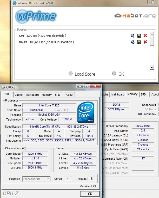Open the SPD tab in front CPU-Z
The height and width of the screenshot is (198, 159).
tap(57, 95)
